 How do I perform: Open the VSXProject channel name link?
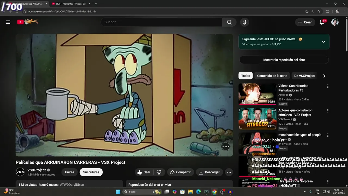[x=37, y=170]
